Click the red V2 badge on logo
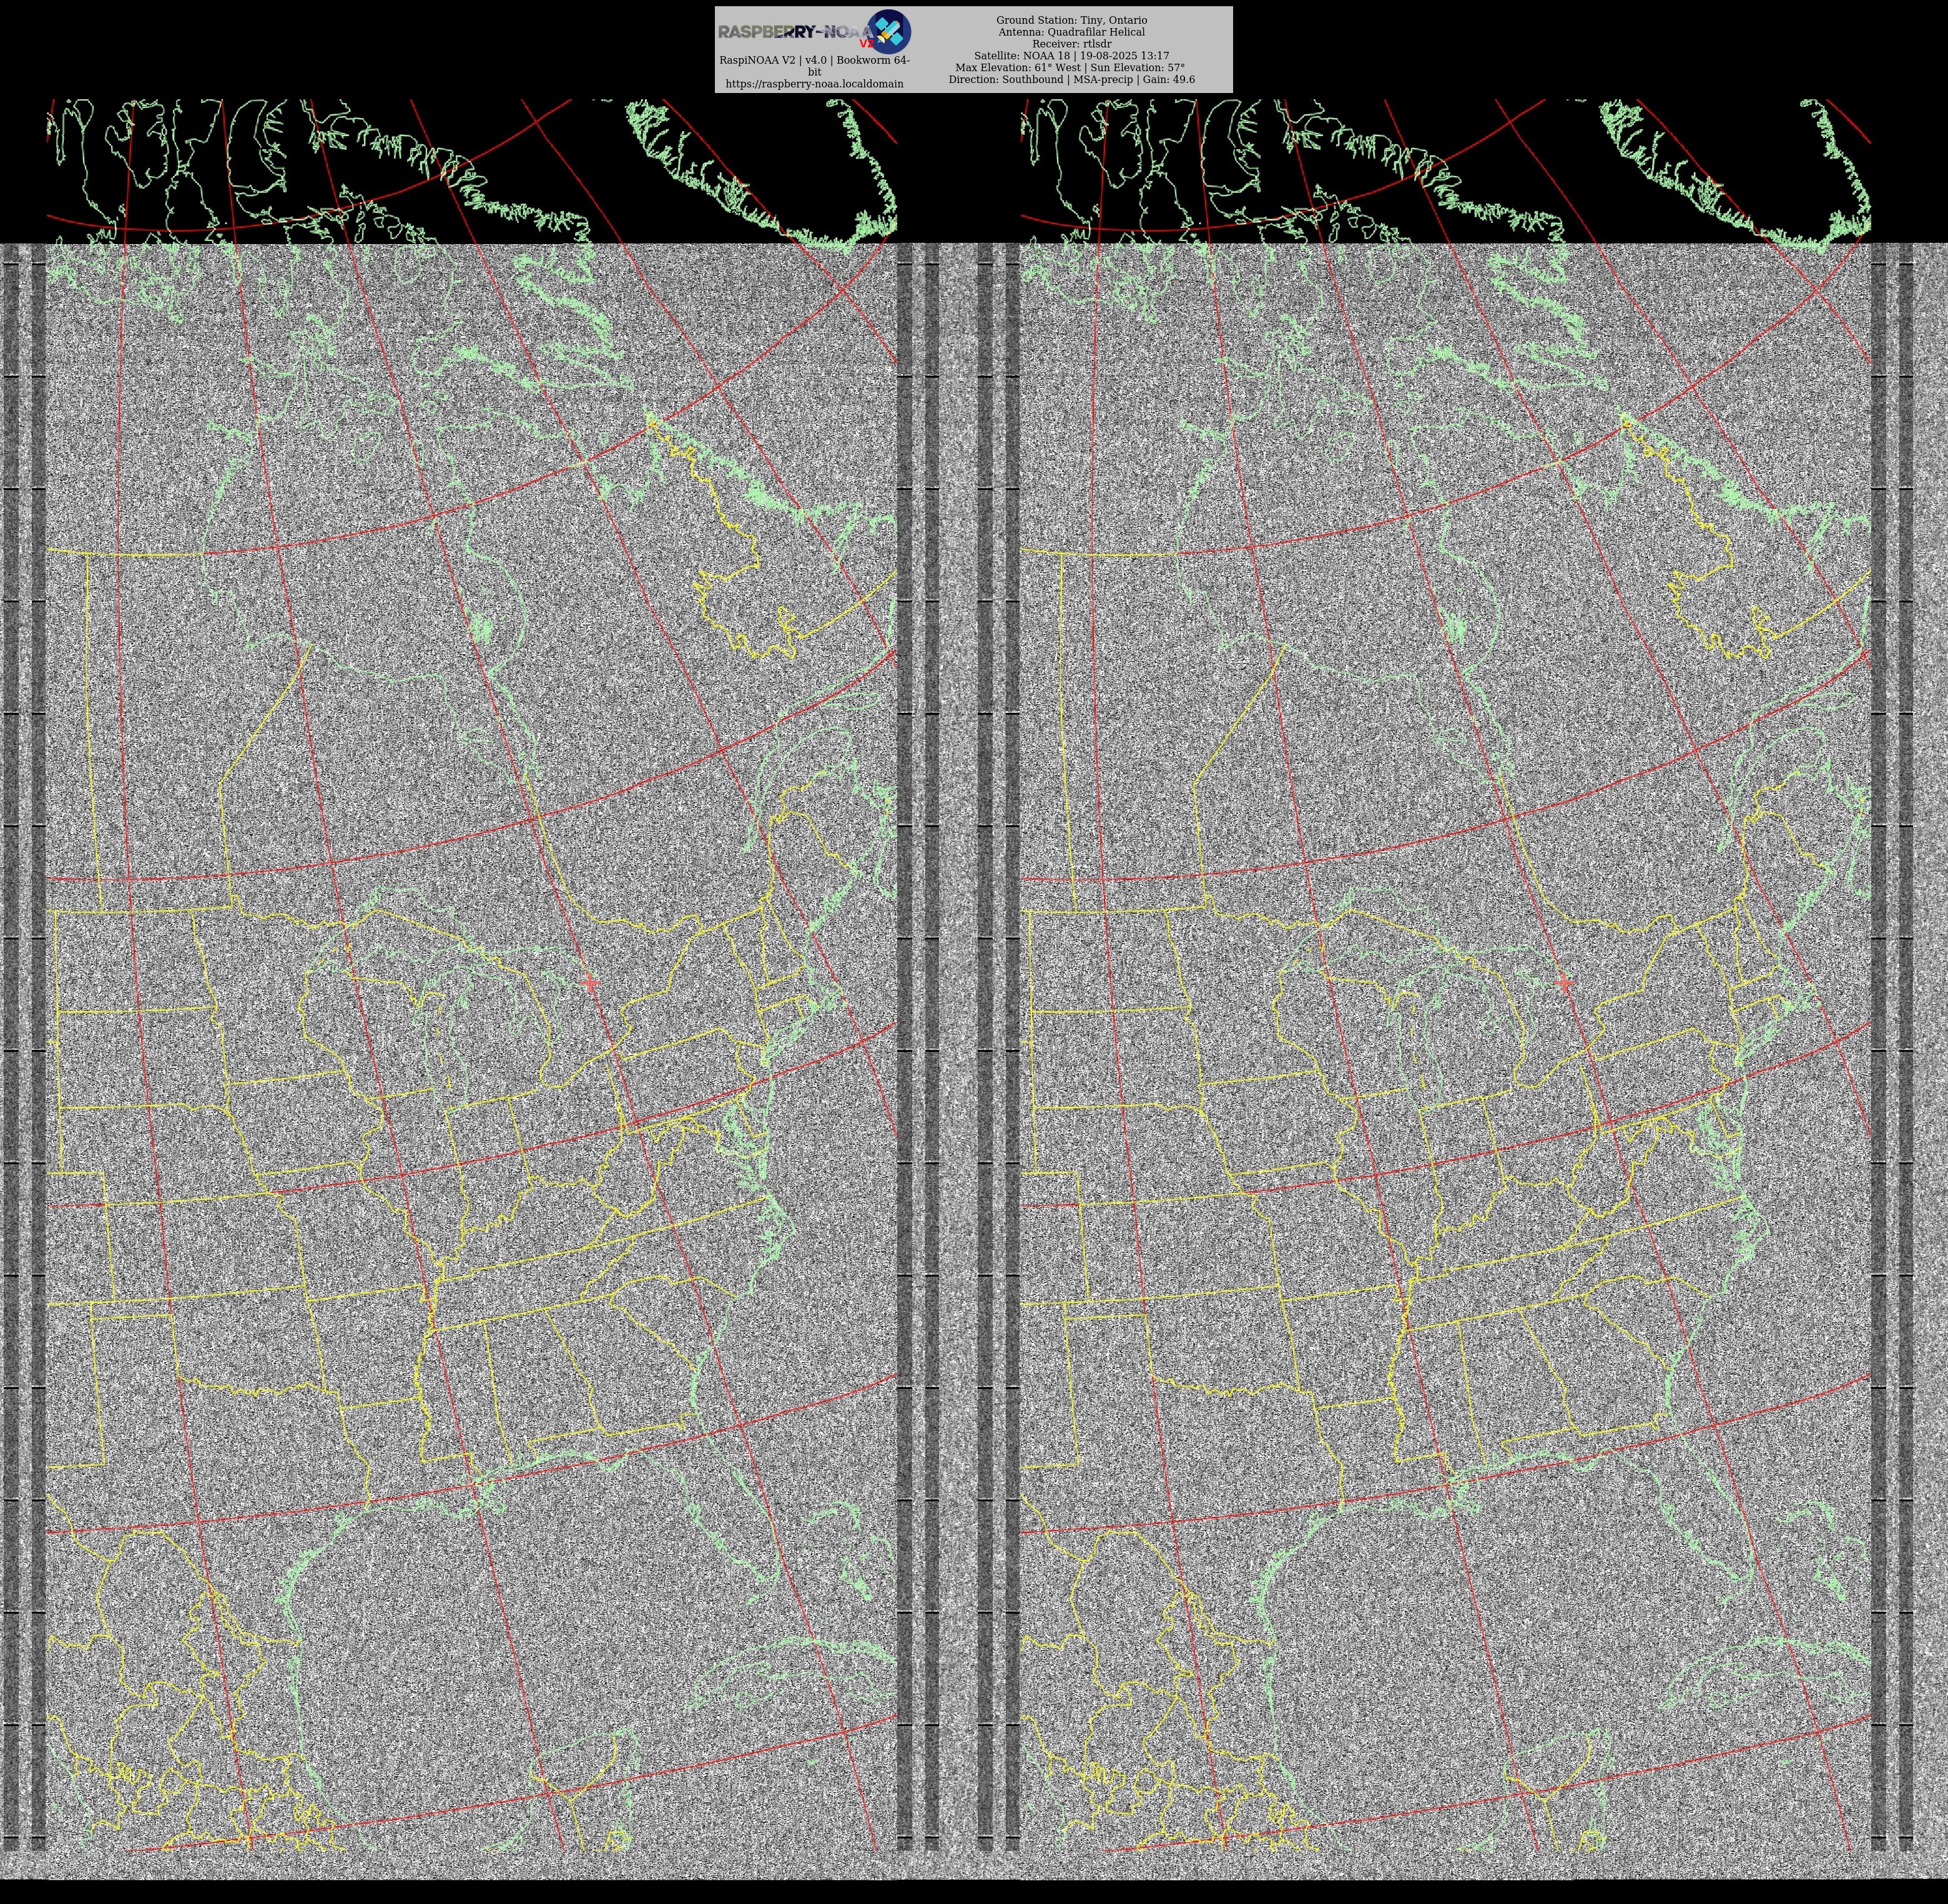The height and width of the screenshot is (1904, 1948). [x=866, y=44]
